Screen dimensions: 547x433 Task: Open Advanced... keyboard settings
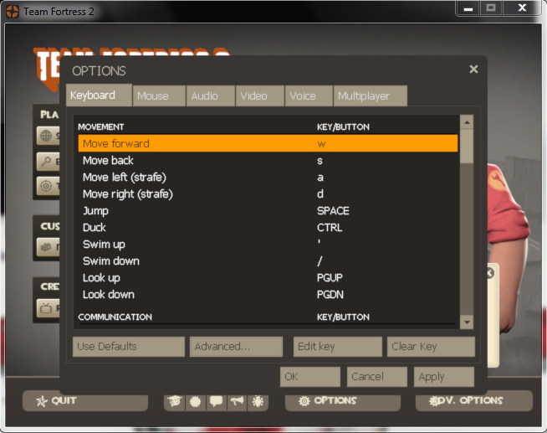[236, 347]
